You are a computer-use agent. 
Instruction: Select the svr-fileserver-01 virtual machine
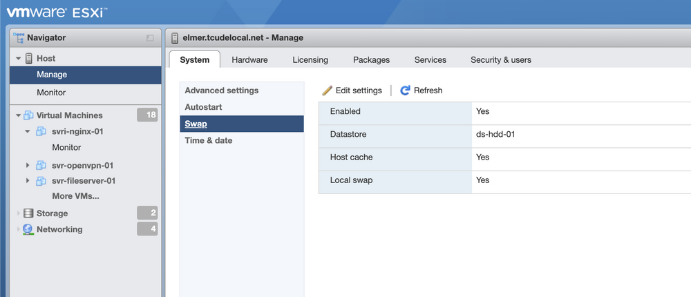click(x=84, y=181)
